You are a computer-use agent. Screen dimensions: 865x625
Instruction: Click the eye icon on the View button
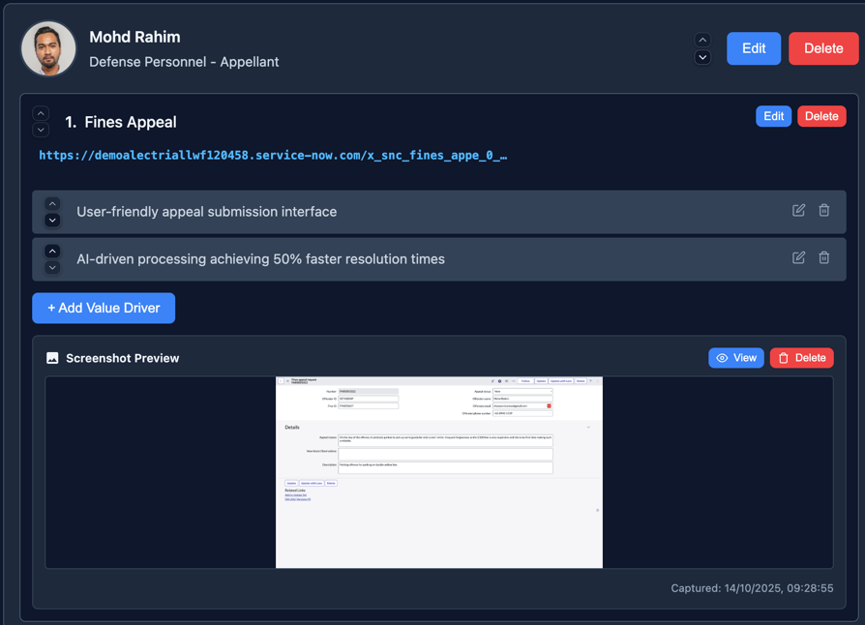(x=721, y=358)
